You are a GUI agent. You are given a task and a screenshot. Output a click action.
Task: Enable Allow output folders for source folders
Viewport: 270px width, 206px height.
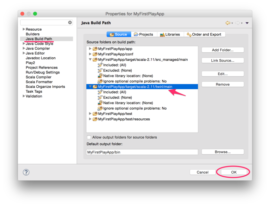pyautogui.click(x=89, y=137)
